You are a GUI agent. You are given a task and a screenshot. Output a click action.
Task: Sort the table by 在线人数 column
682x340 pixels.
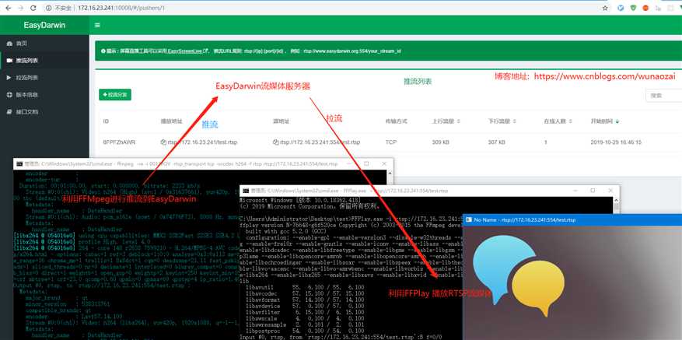point(558,121)
